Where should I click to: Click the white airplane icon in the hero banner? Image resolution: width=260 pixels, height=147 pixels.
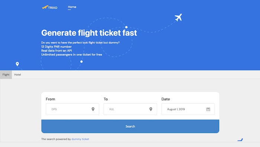178,17
